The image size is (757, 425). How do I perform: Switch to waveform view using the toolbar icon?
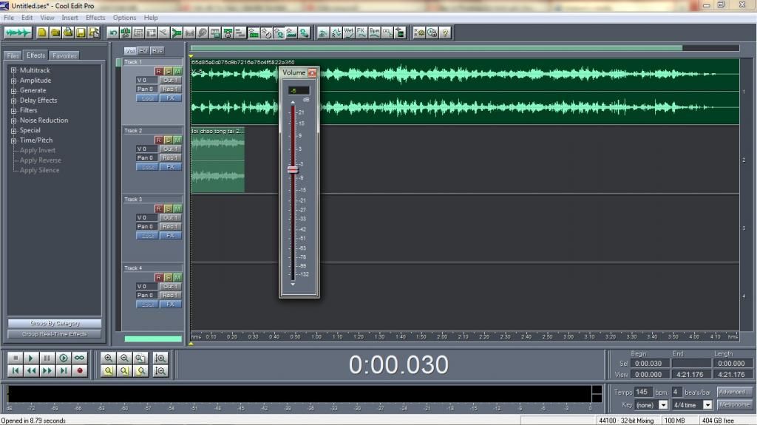coord(18,33)
